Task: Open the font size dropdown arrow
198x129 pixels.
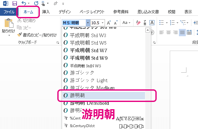Action: point(103,23)
